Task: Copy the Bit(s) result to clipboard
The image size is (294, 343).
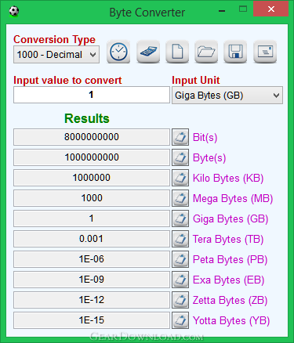Action: coord(180,137)
